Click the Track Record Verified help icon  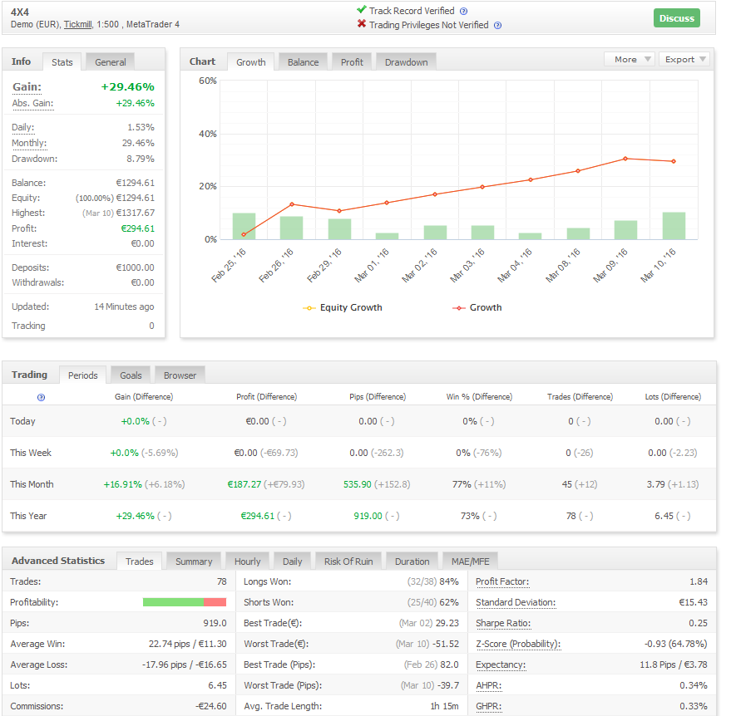463,11
